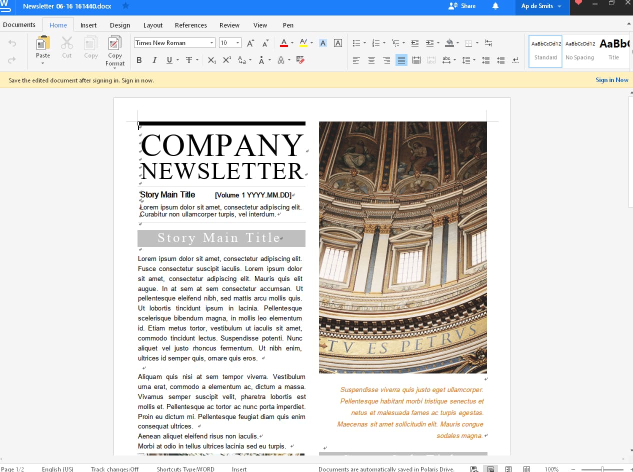Toggle justified alignment
The width and height of the screenshot is (633, 472).
(401, 60)
